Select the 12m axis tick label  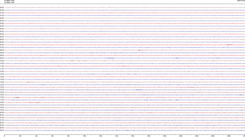pos(101,136)
